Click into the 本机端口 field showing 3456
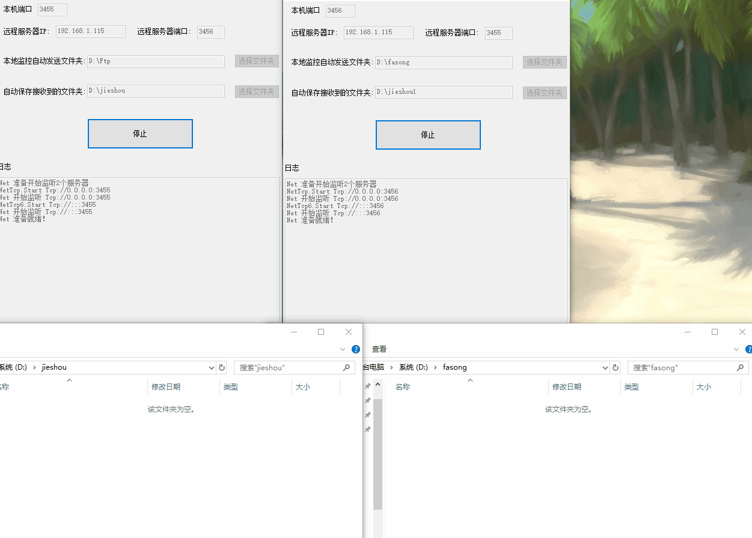 [340, 10]
